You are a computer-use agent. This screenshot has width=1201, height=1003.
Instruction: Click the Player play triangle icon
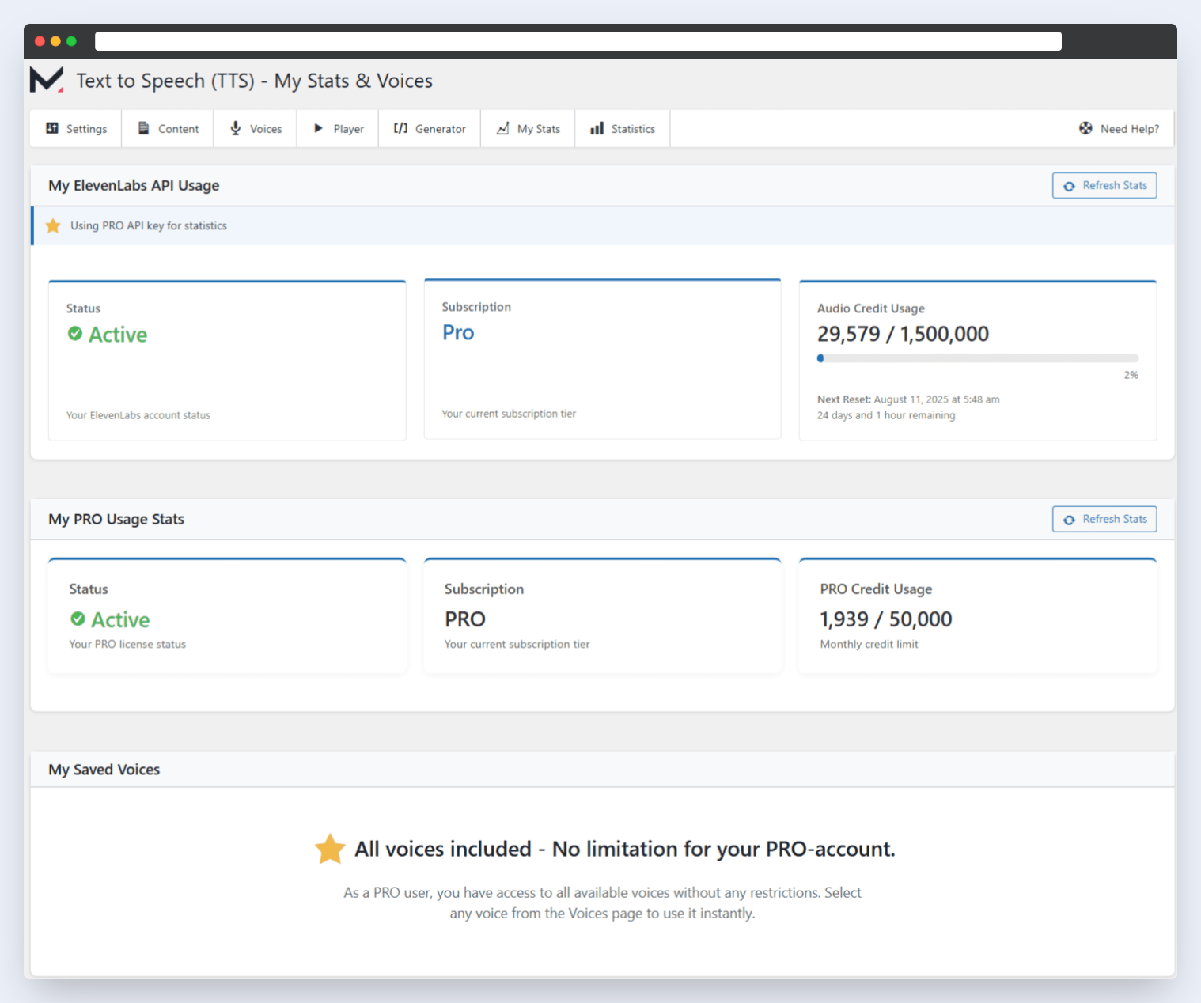coord(318,128)
